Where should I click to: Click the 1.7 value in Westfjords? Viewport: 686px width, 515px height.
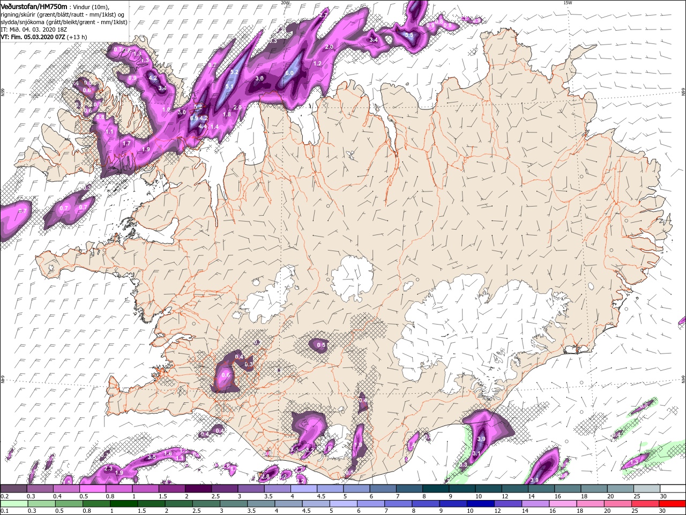click(126, 144)
